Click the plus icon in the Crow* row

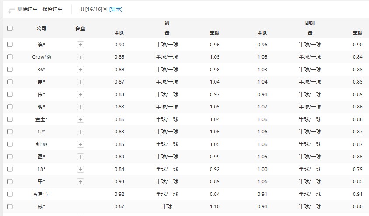(x=80, y=57)
